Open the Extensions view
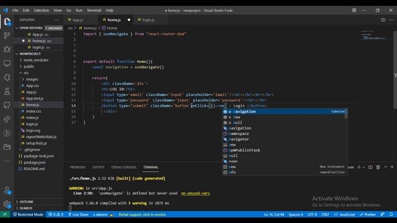Viewport: 397px width, 223px height. (7, 77)
